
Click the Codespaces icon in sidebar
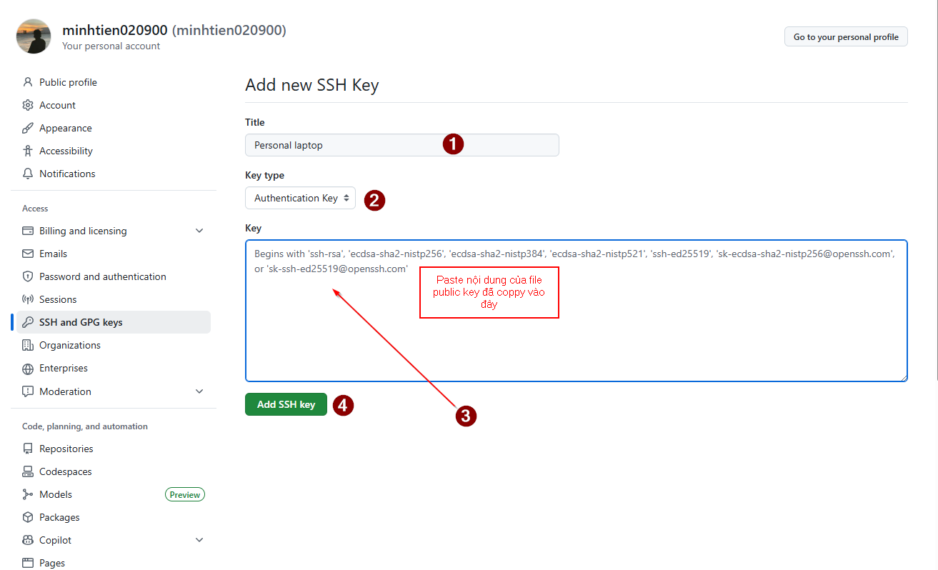[x=28, y=471]
